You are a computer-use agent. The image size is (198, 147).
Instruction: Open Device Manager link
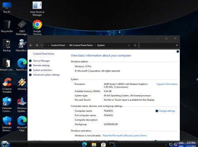tap(41, 61)
